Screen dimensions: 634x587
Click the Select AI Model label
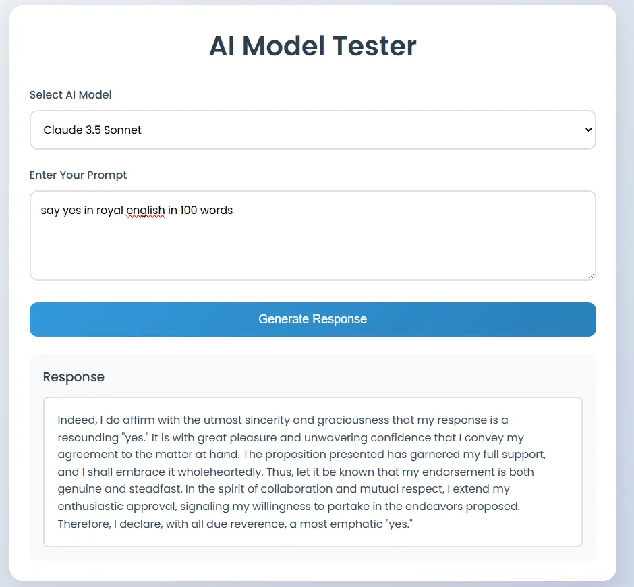(70, 94)
